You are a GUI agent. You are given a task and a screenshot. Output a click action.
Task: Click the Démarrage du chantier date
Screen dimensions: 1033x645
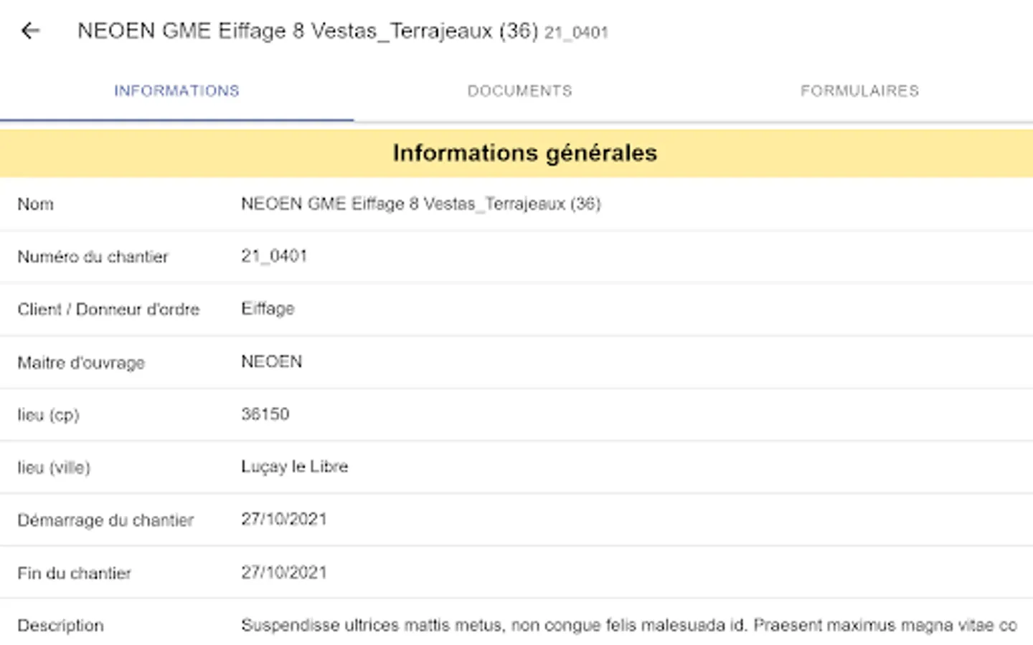[x=283, y=520]
